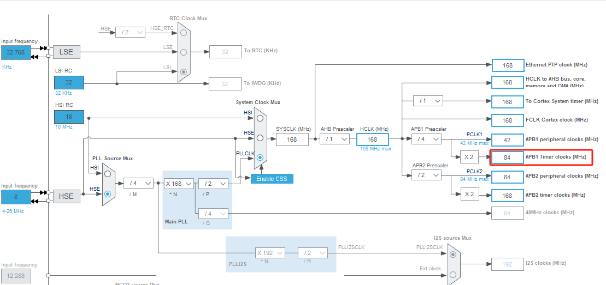606x285 pixels.
Task: Open the APB1 Prescaler dropdown
Action: pos(426,139)
